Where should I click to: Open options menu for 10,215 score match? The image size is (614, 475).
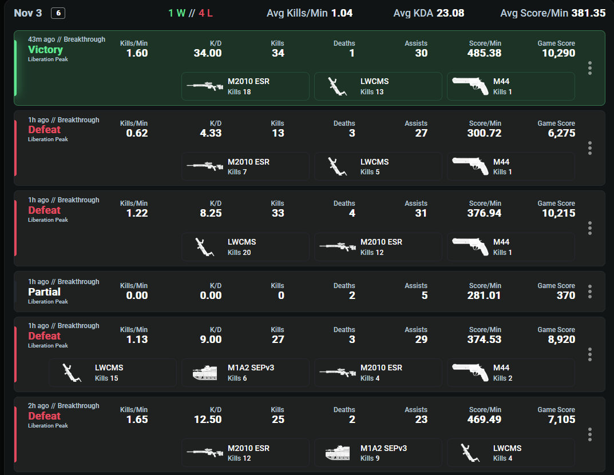(590, 228)
